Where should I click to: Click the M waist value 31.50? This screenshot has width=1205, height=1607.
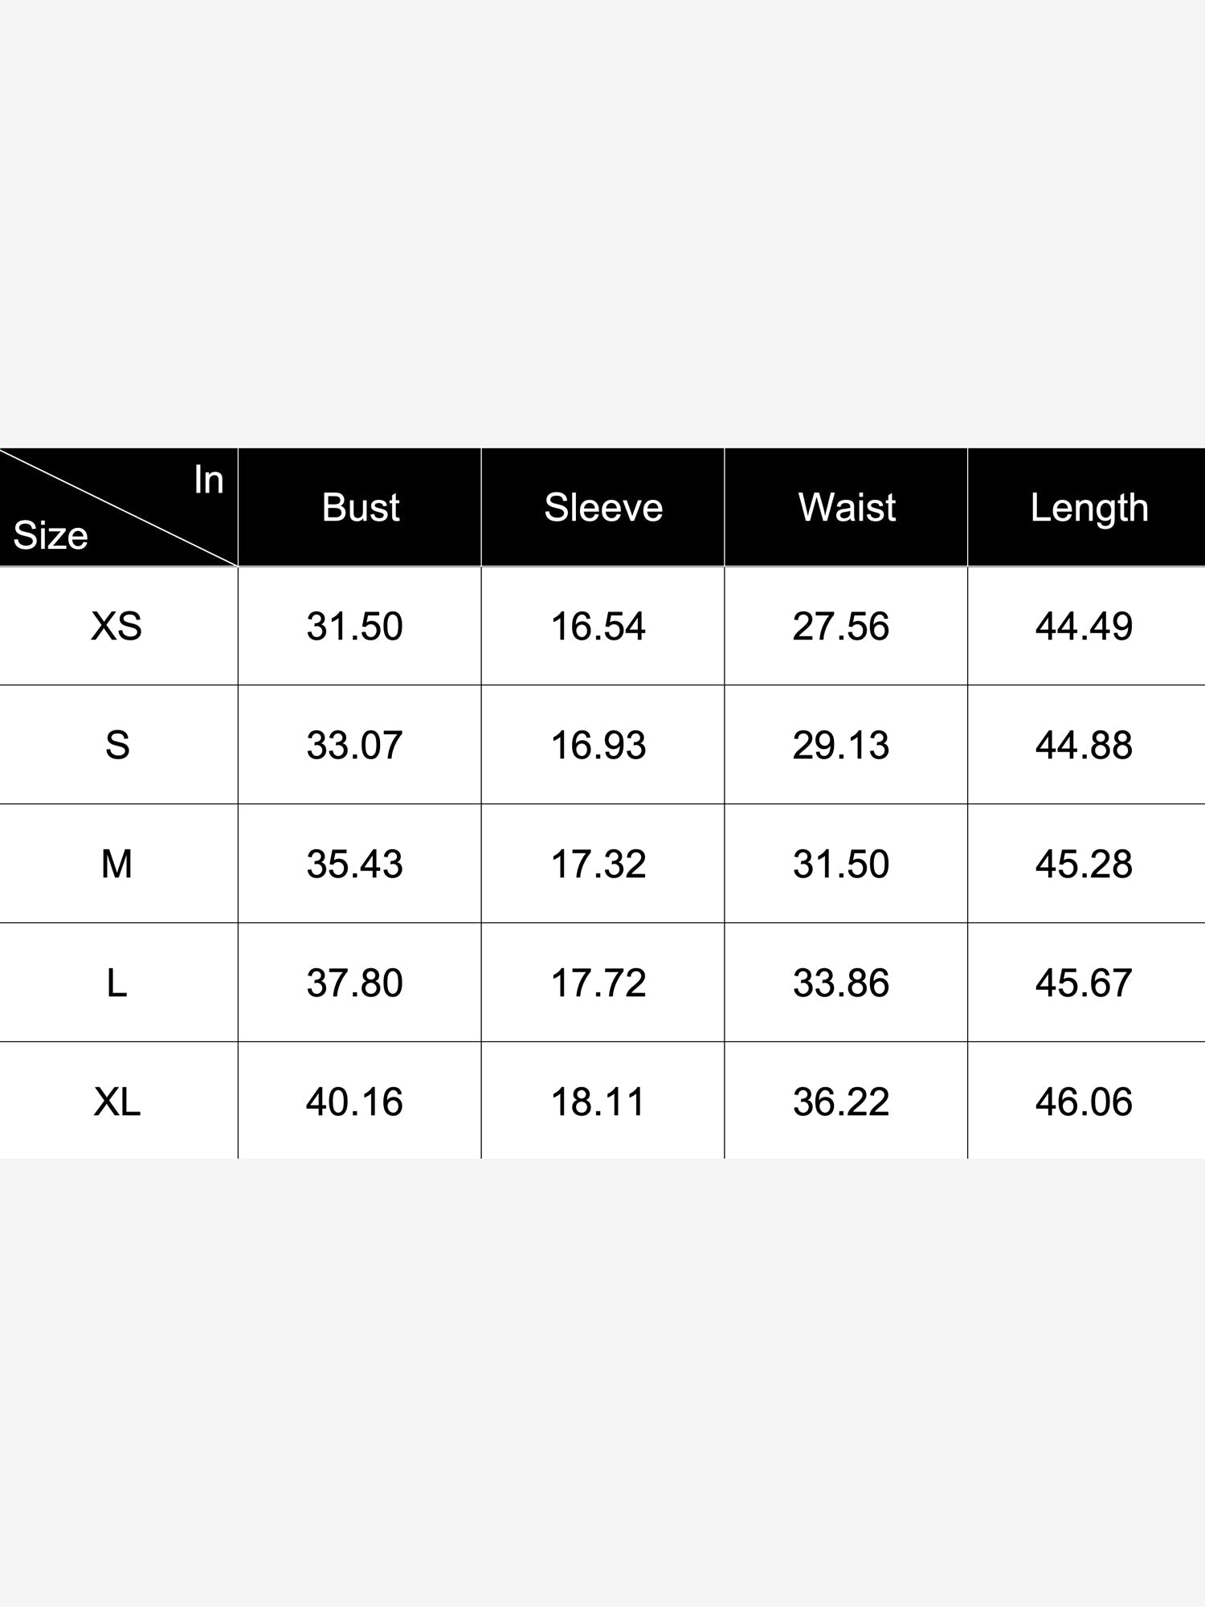pos(841,865)
